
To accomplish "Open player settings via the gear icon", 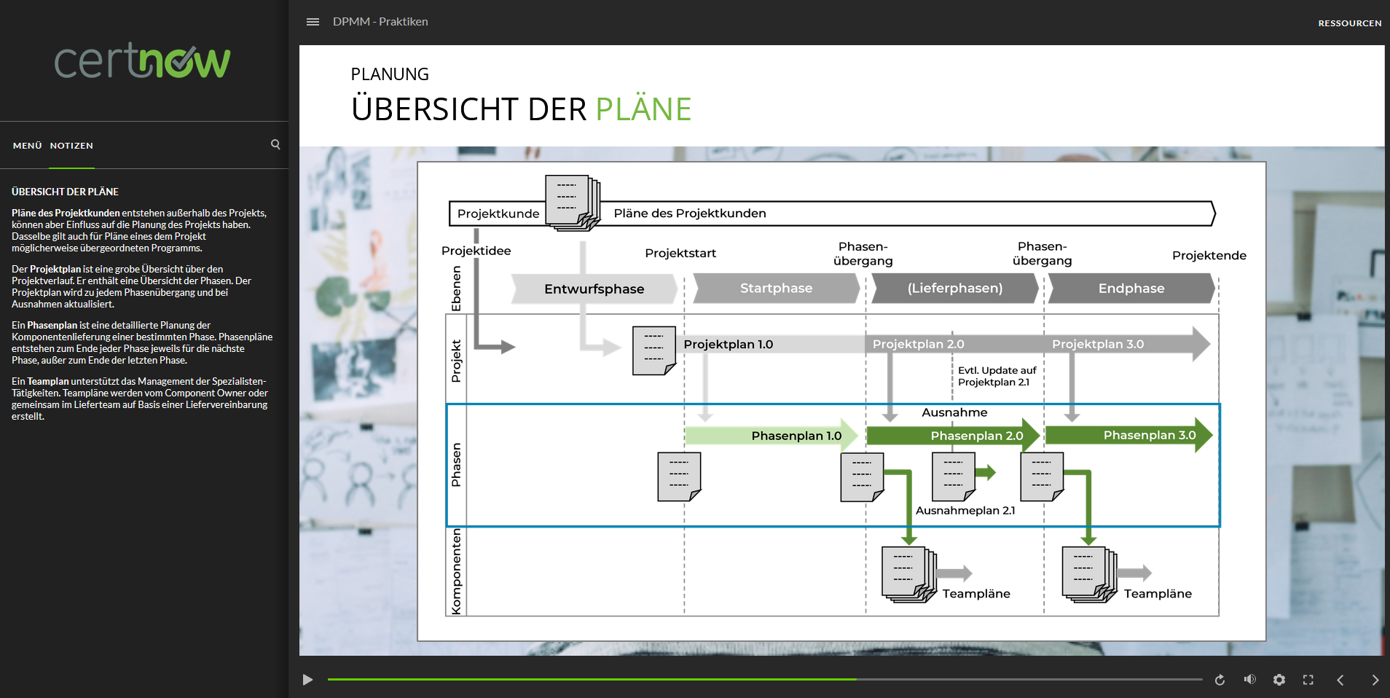I will 1279,680.
